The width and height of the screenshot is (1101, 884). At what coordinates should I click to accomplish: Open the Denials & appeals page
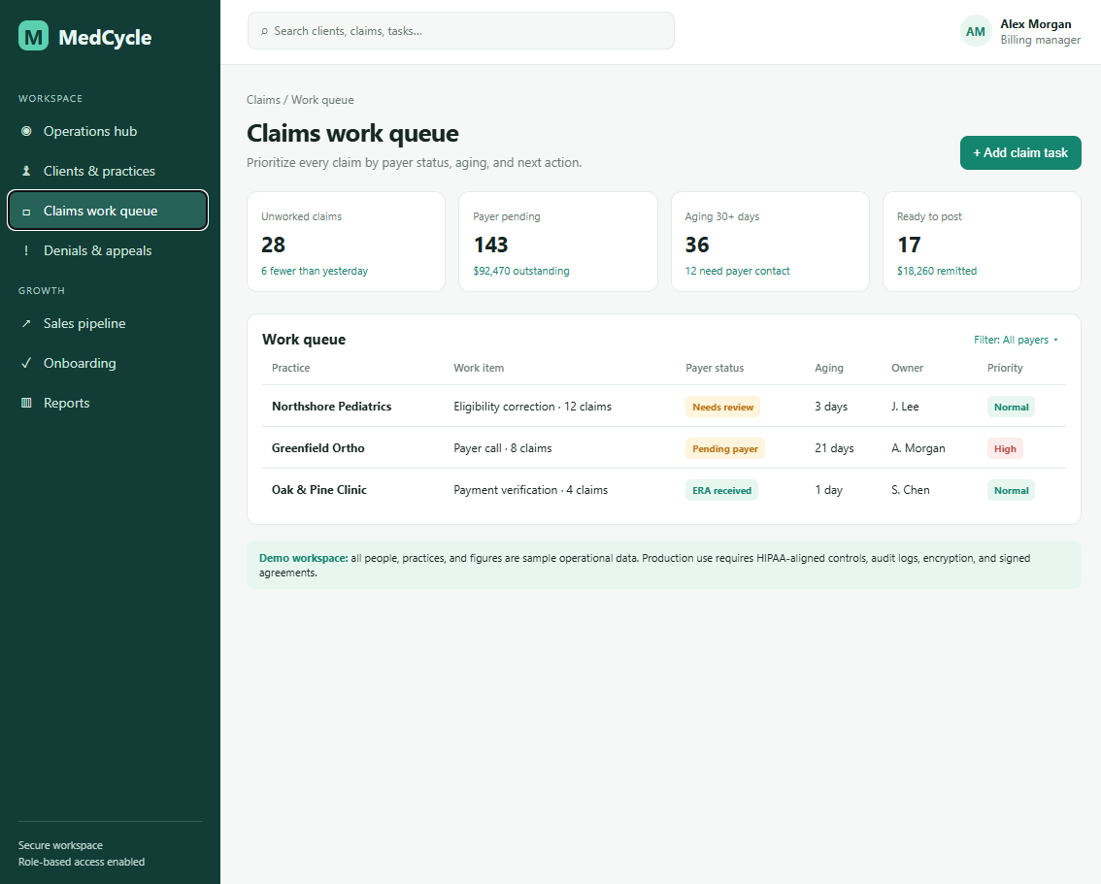click(108, 250)
